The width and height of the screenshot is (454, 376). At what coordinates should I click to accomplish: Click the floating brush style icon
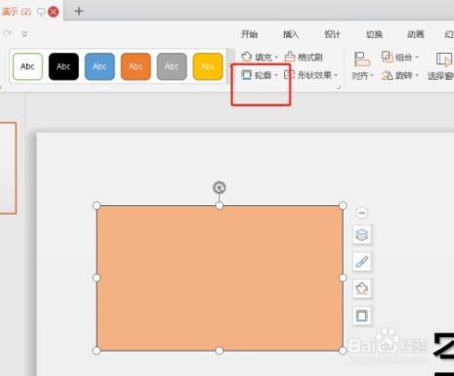coord(361,262)
